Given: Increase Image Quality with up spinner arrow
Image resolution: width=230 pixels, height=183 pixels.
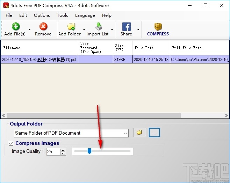Looking at the screenshot, I should (63, 150).
